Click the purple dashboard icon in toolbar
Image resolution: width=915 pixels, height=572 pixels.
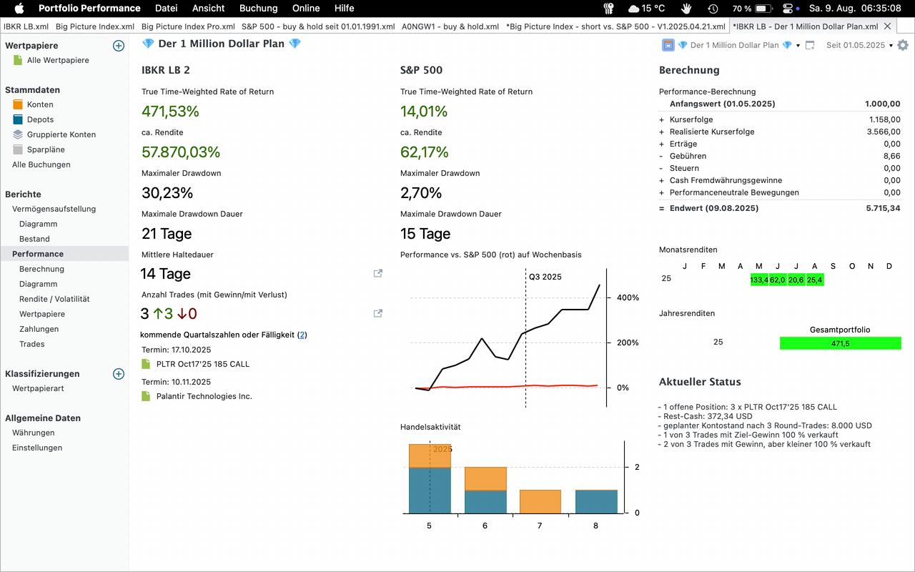pyautogui.click(x=668, y=45)
